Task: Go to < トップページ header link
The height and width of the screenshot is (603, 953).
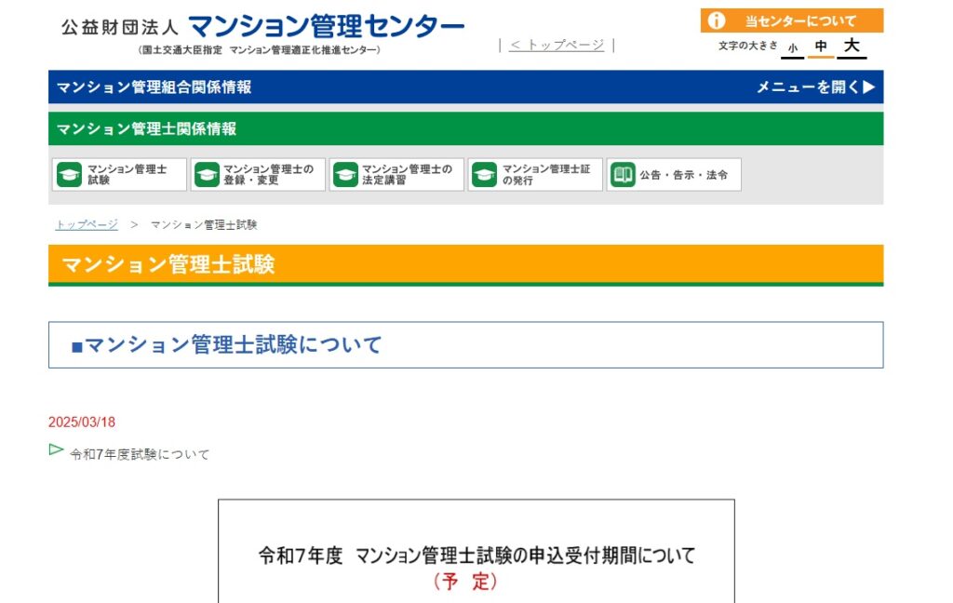Action: coord(557,45)
